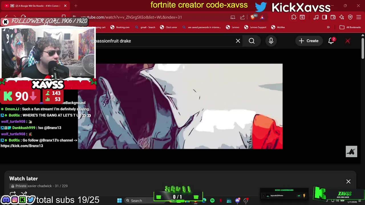
Task: Toggle loop playlist icon
Action: coord(13,194)
